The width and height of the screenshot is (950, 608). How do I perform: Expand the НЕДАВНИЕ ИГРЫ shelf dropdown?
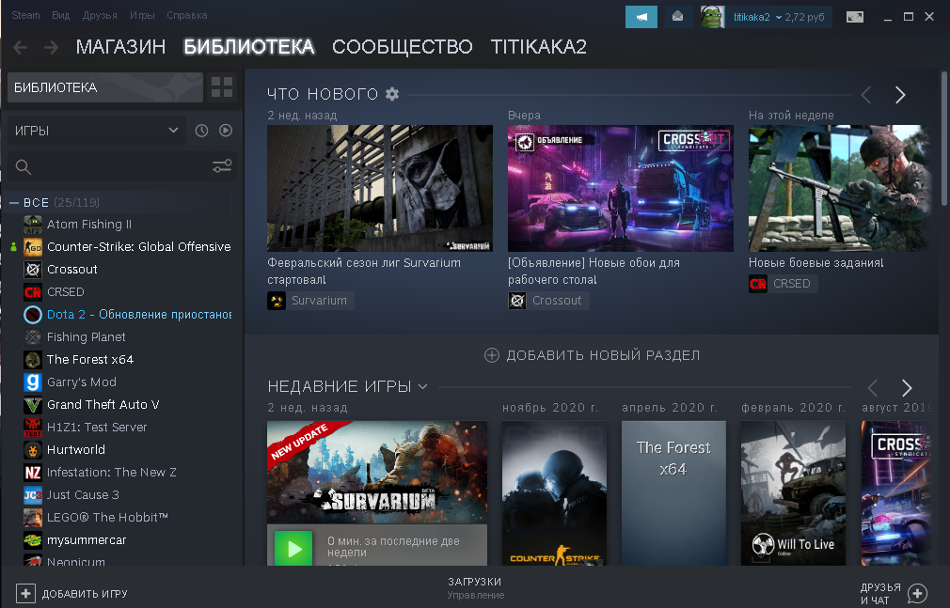click(x=423, y=386)
